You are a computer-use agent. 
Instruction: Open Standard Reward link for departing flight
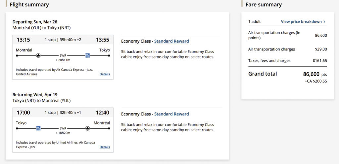[x=171, y=41]
